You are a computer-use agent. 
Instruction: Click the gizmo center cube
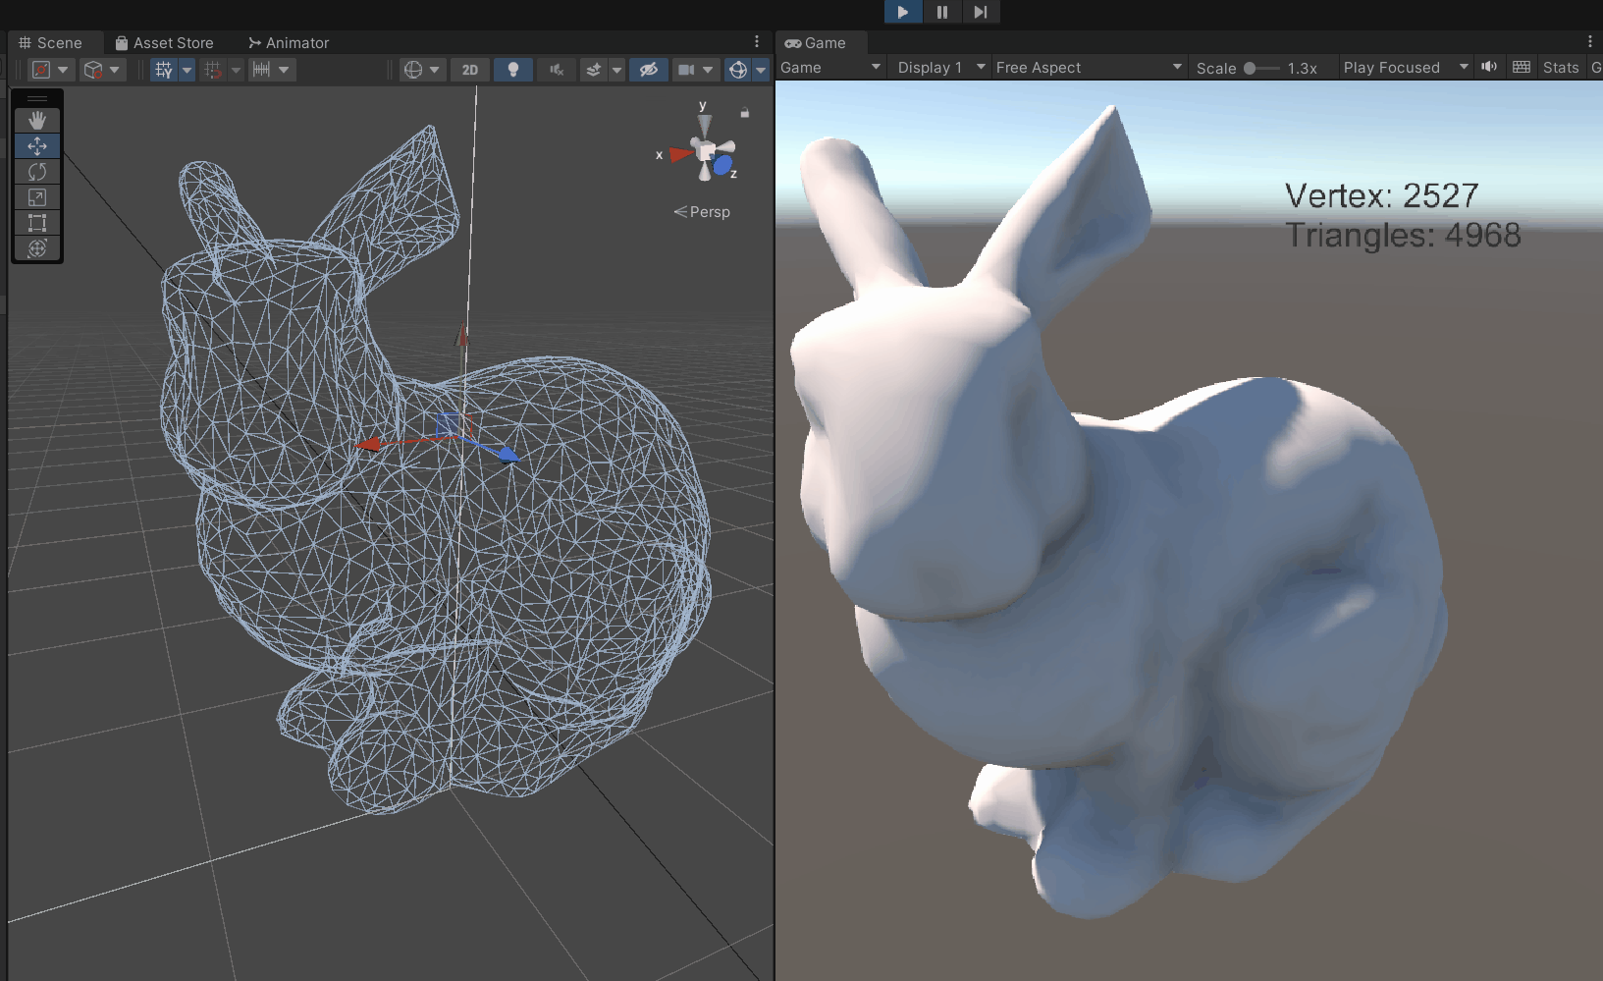pyautogui.click(x=705, y=151)
